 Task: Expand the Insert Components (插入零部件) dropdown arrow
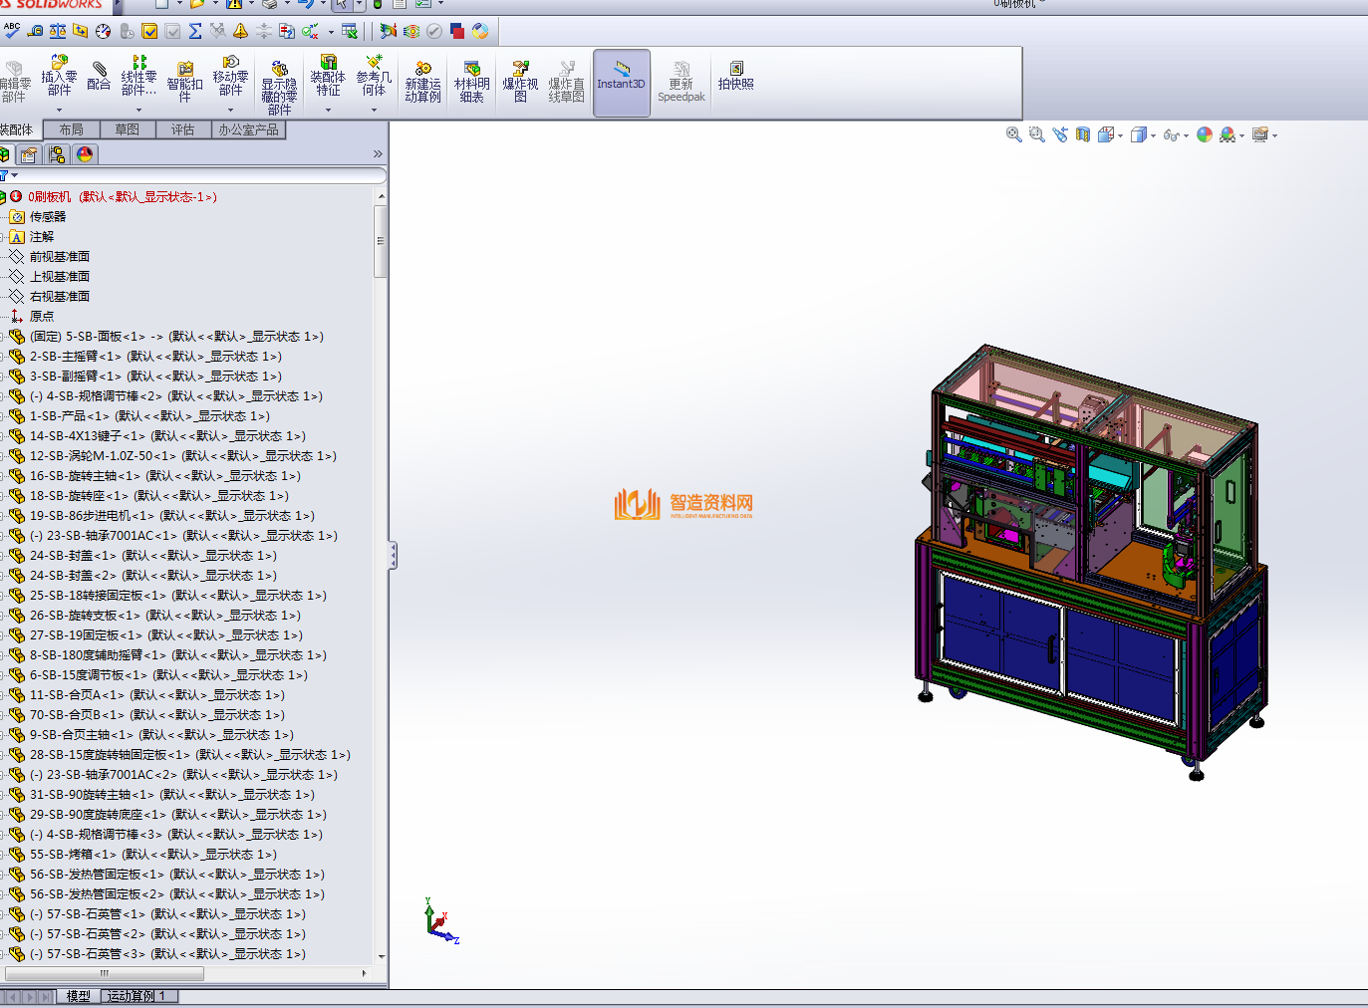60,110
